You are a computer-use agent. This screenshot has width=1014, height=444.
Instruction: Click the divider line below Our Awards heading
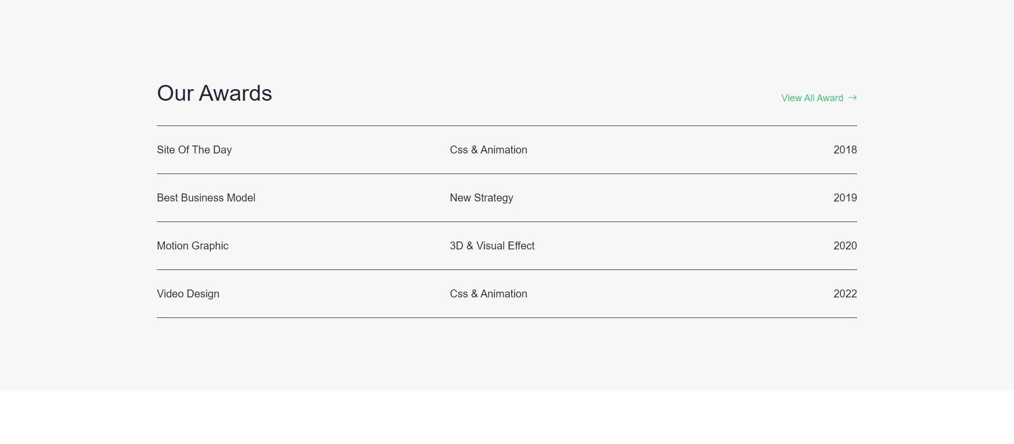(x=507, y=126)
